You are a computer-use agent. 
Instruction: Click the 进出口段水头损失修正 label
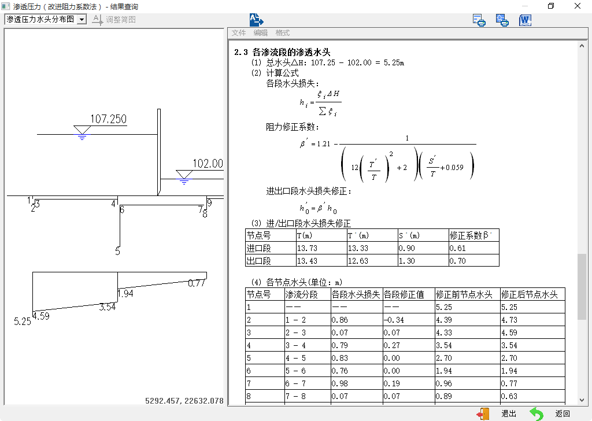(309, 191)
